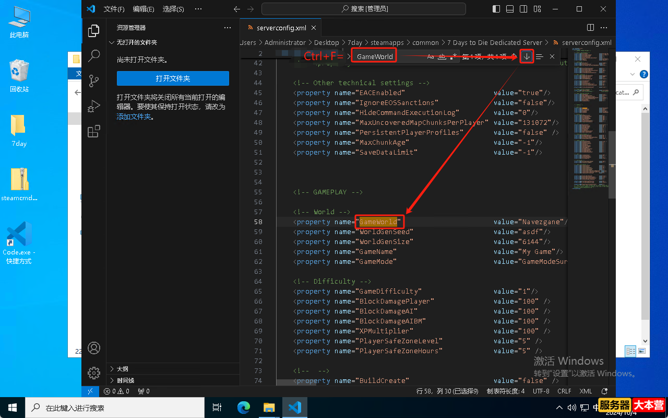Open the Extensions view
Screen dimensions: 668x418
pyautogui.click(x=94, y=131)
